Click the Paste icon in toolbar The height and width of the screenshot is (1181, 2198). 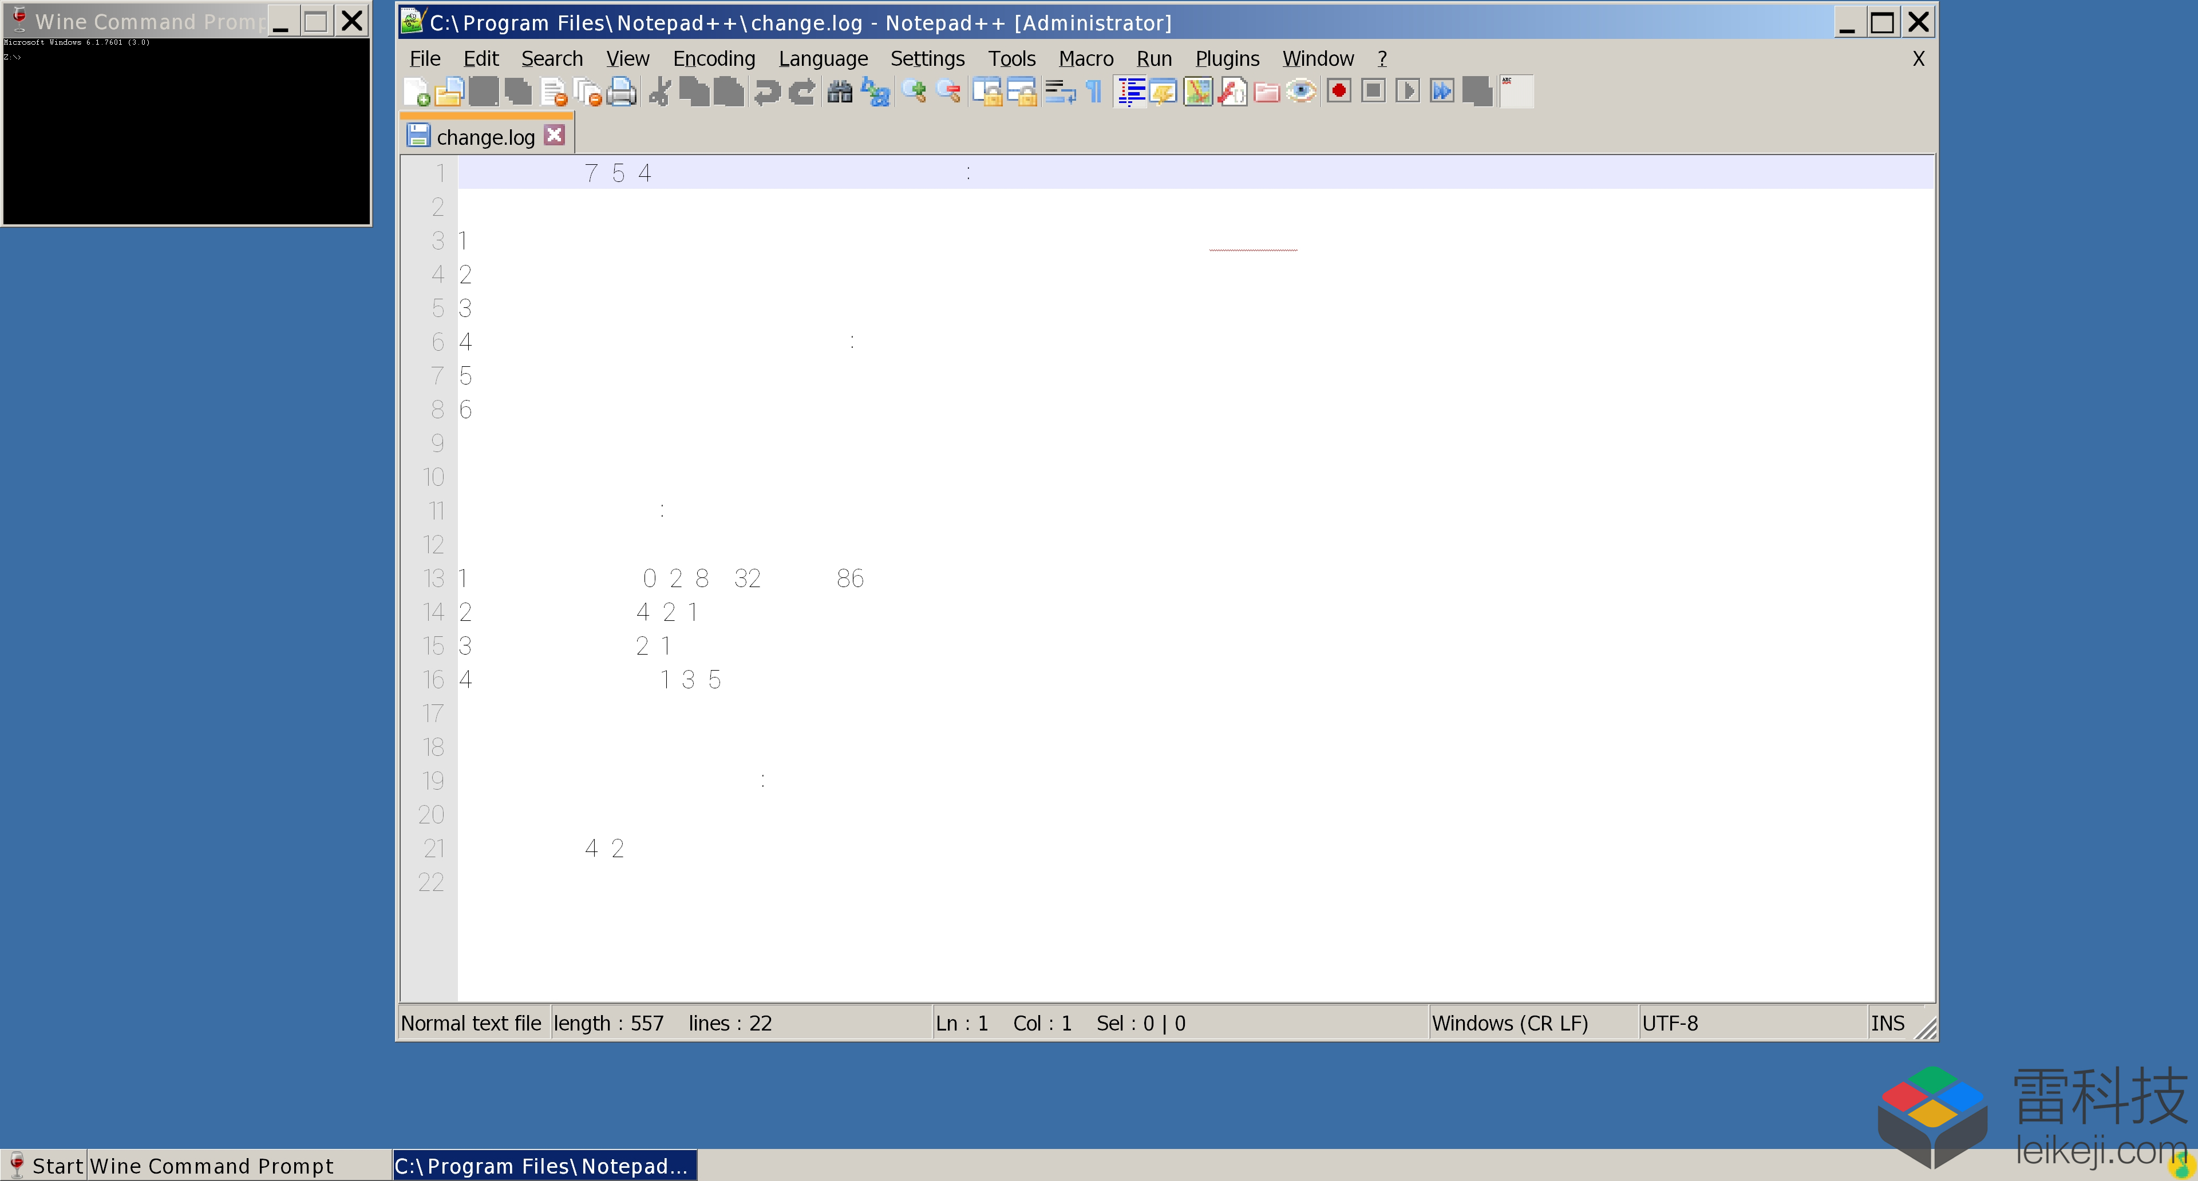coord(729,92)
